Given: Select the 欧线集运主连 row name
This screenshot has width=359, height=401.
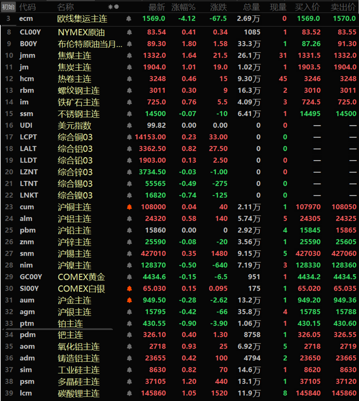Looking at the screenshot, I should [82, 19].
